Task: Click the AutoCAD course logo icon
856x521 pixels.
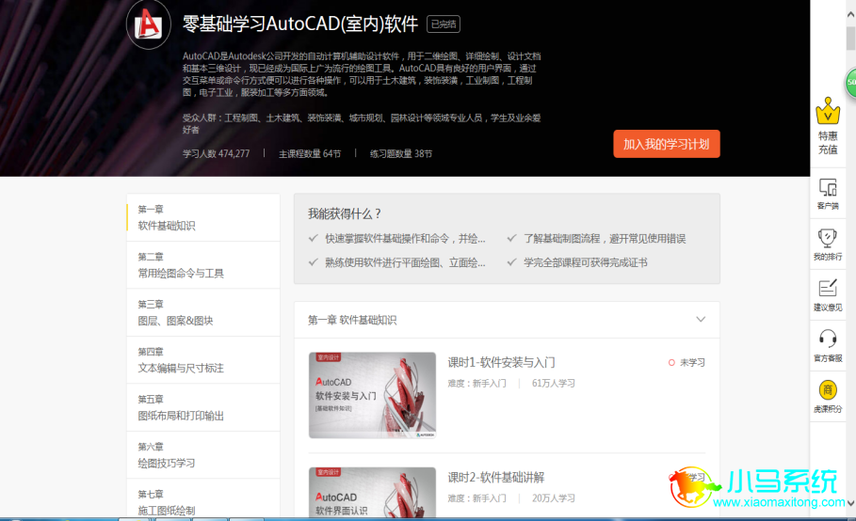Action: pos(149,24)
